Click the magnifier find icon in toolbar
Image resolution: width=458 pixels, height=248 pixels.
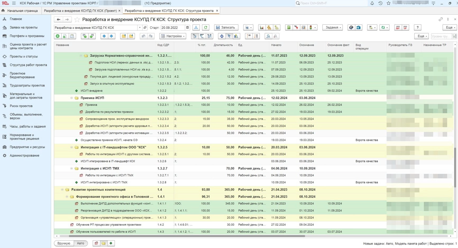[268, 36]
